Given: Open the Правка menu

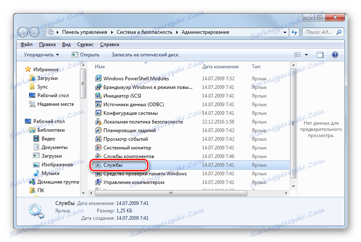Looking at the screenshot, I should click(47, 44).
